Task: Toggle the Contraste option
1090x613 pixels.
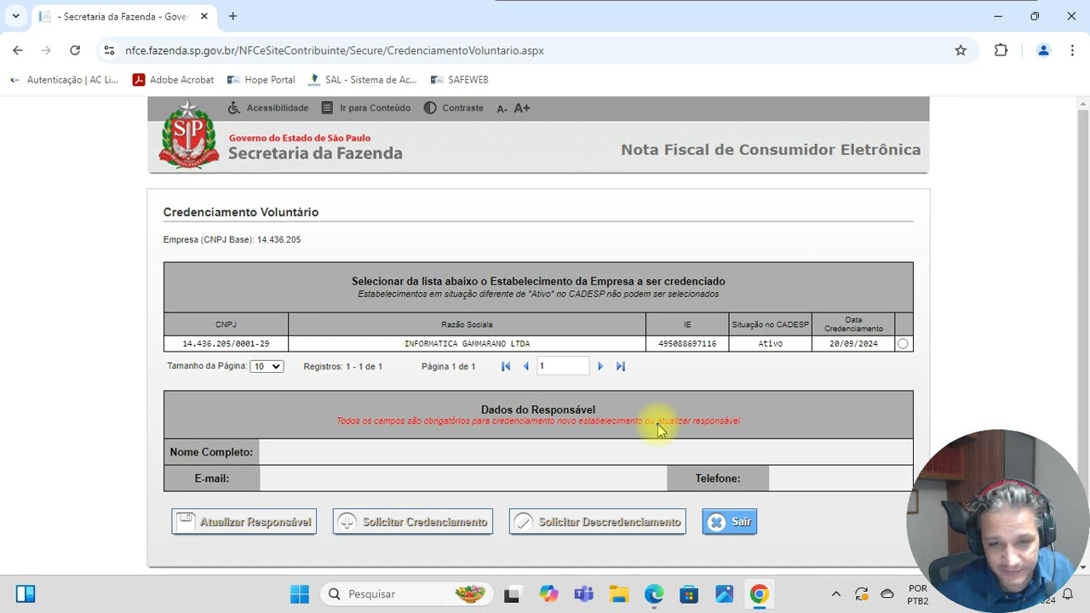Action: click(453, 108)
